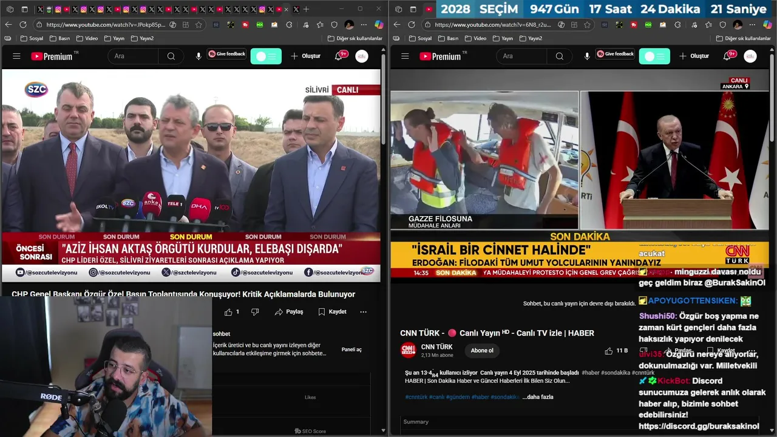Open notifications bell in right YouTube window
Image resolution: width=777 pixels, height=437 pixels.
coord(728,56)
